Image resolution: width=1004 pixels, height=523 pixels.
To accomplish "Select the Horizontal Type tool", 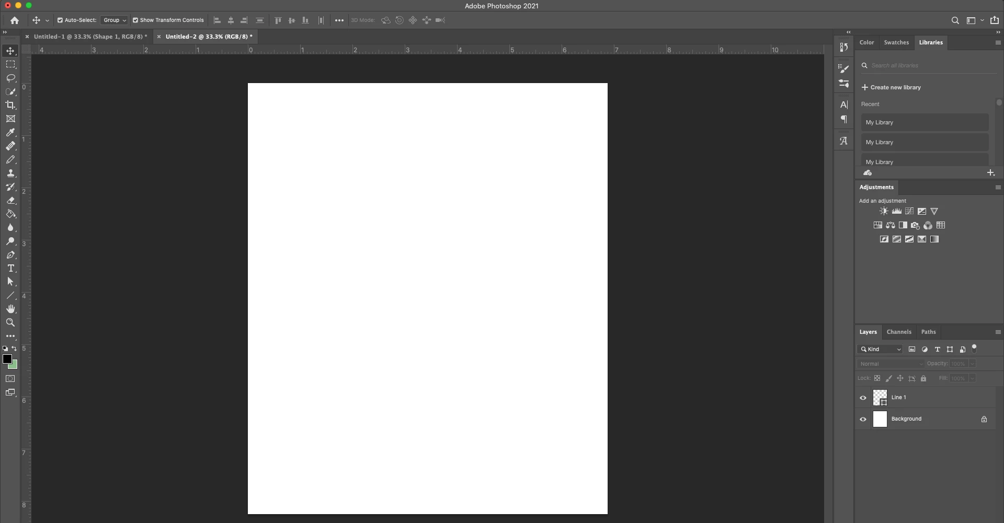I will click(x=10, y=269).
